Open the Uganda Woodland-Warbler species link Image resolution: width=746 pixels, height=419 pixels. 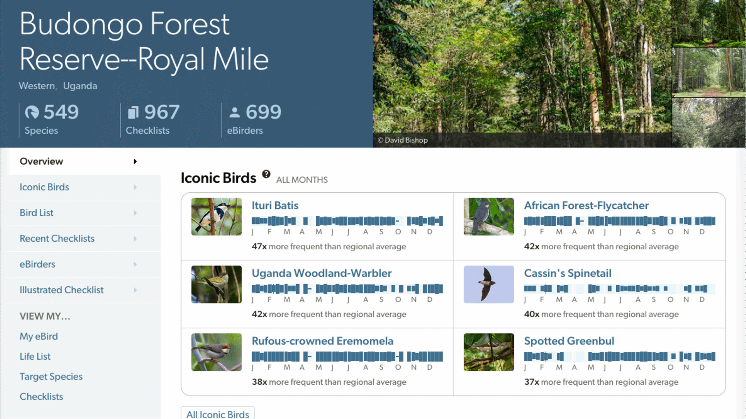click(321, 273)
